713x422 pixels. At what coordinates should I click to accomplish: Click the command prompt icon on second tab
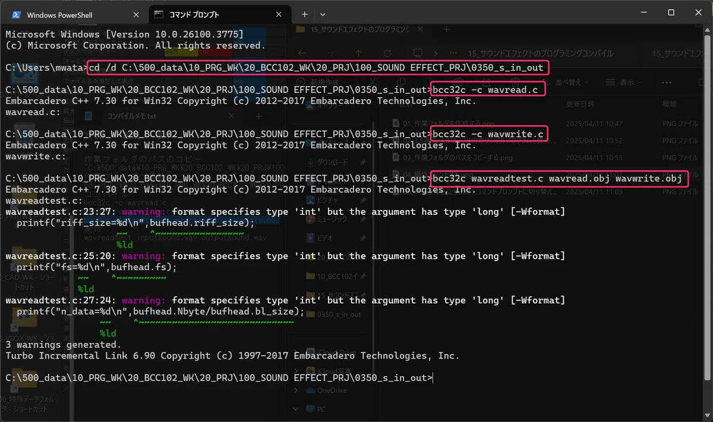159,14
